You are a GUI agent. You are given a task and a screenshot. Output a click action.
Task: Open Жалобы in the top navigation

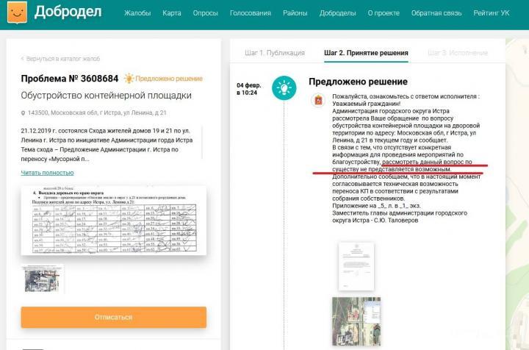click(137, 13)
